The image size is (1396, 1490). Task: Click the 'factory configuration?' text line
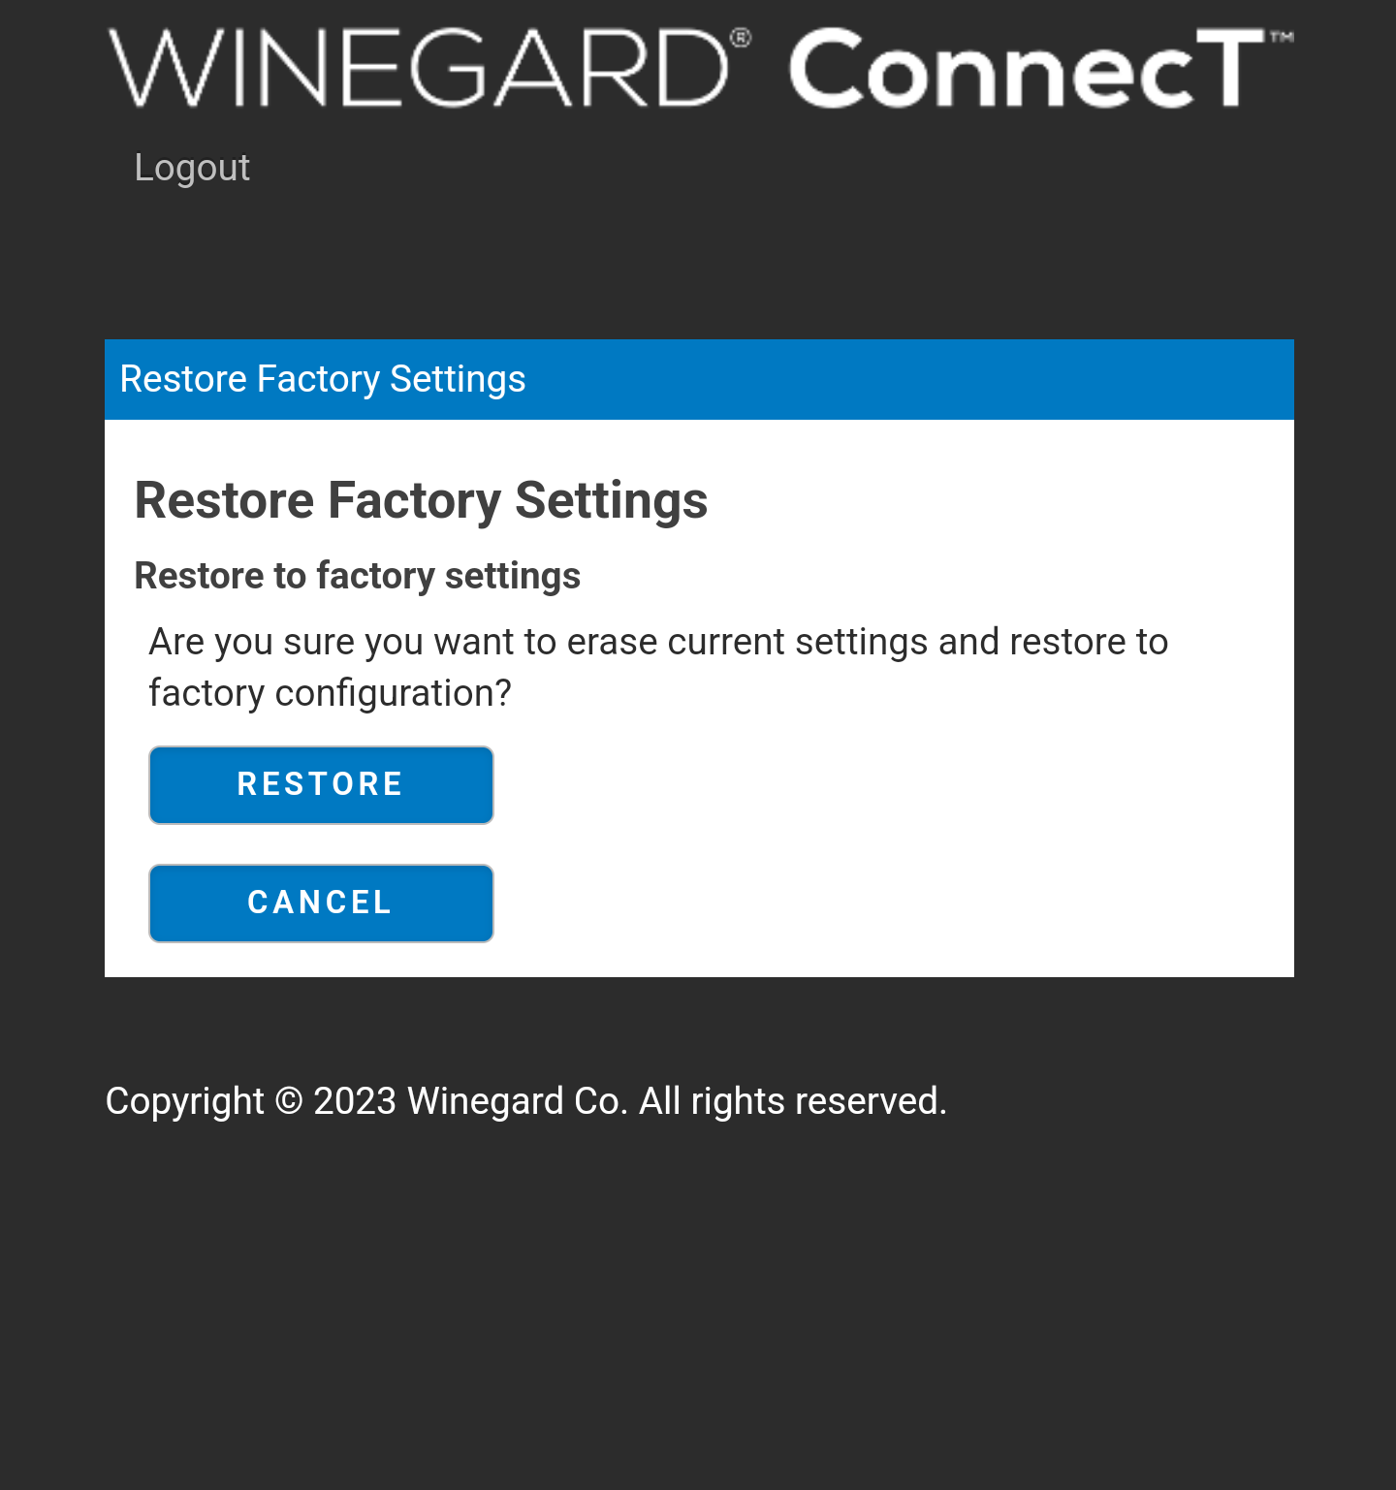point(330,693)
